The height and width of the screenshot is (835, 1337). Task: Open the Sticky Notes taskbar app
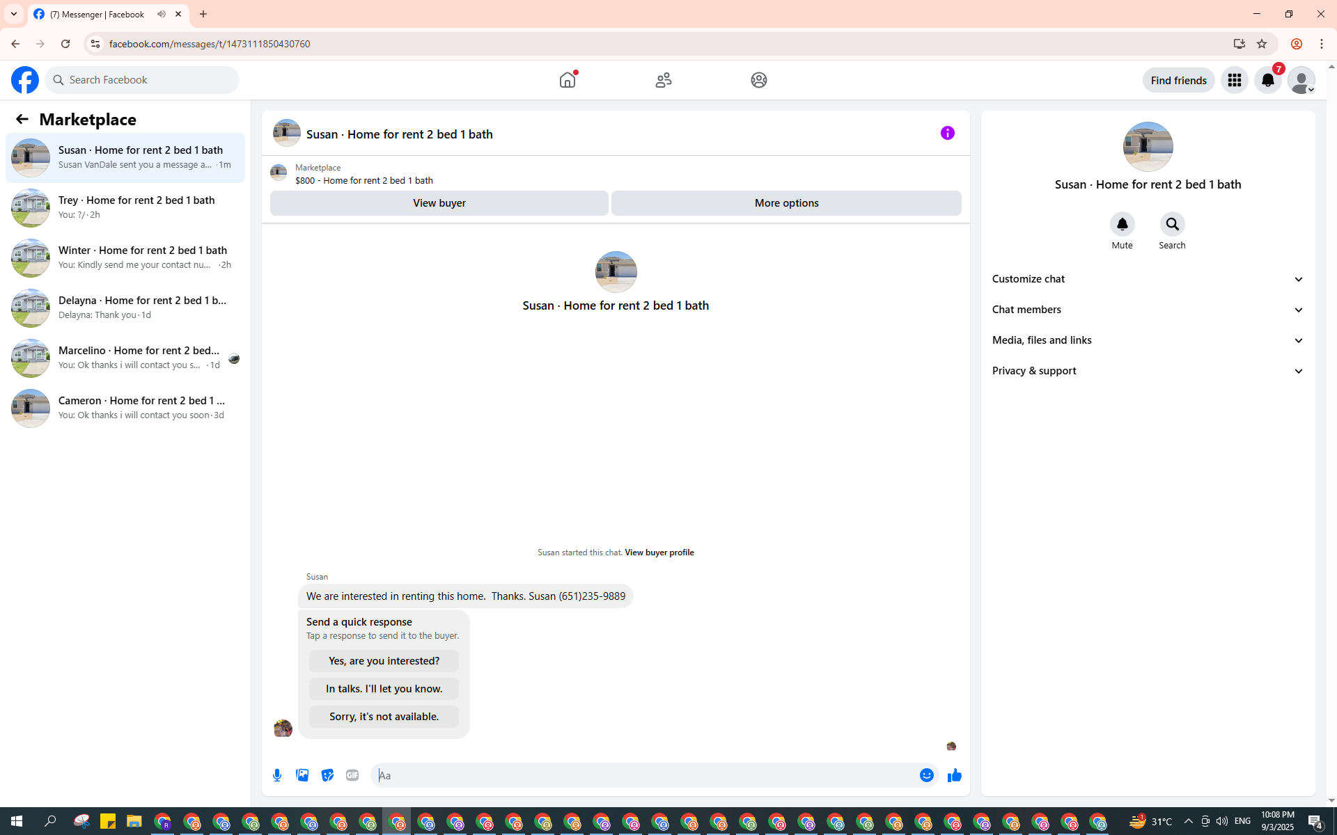coord(107,822)
